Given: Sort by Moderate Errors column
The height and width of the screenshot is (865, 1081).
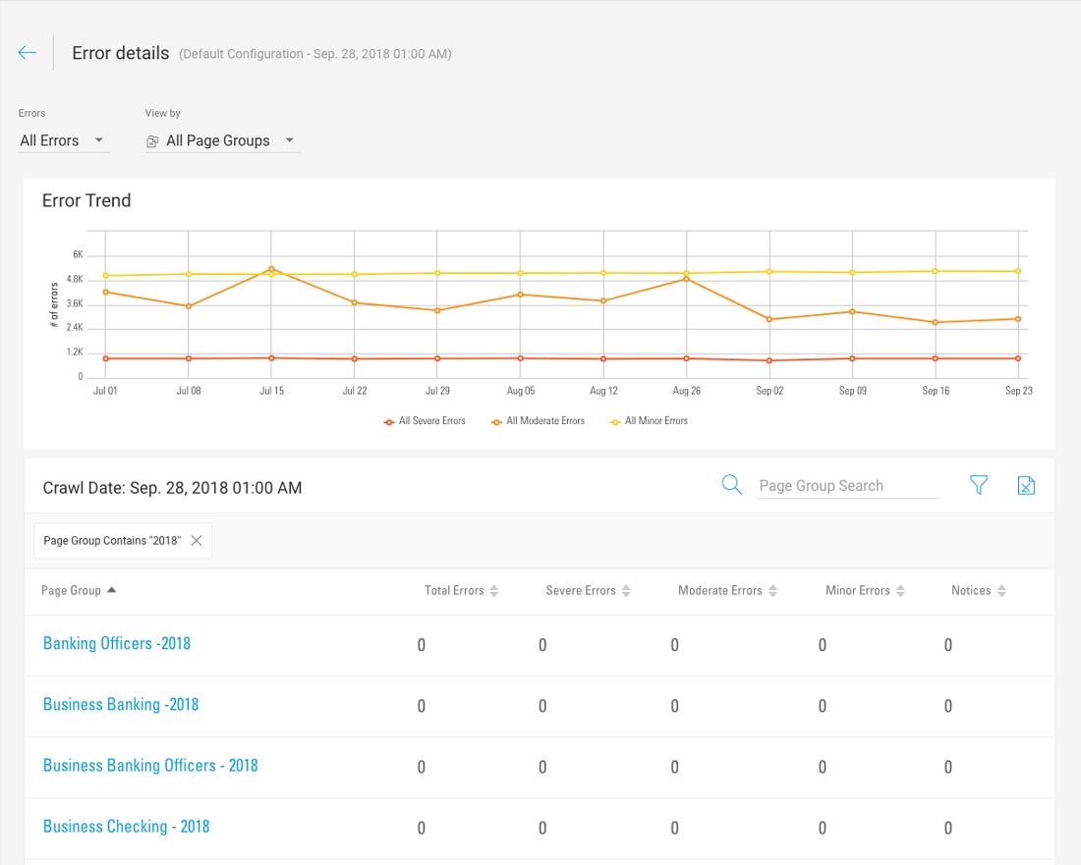Looking at the screenshot, I should 727,591.
